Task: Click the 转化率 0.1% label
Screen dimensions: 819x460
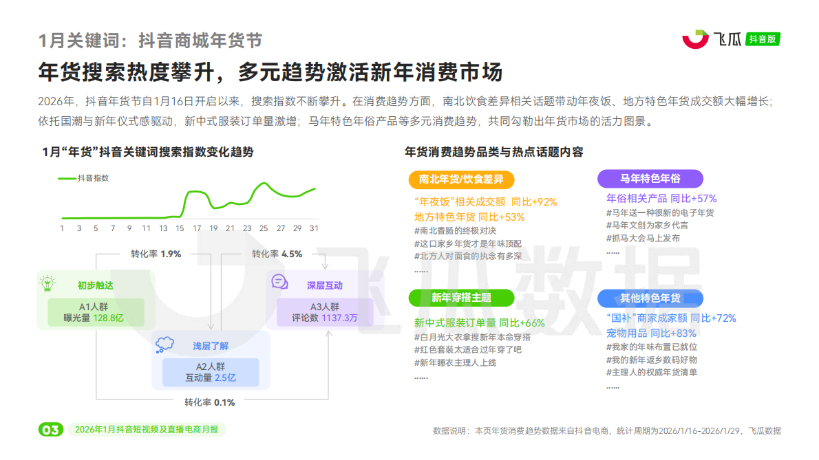Action: tap(209, 403)
